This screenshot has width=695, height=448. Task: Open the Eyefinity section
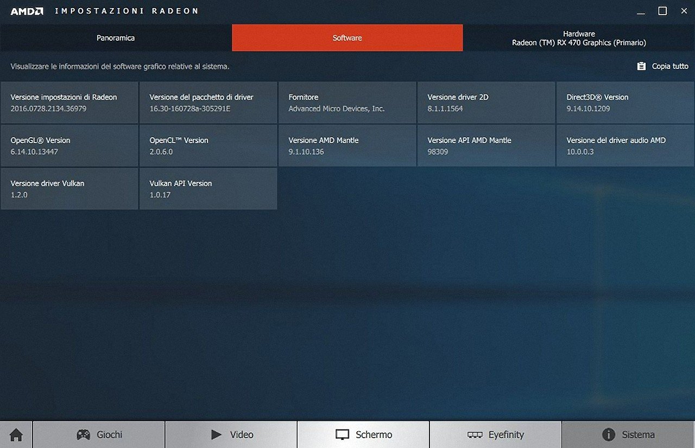click(495, 435)
